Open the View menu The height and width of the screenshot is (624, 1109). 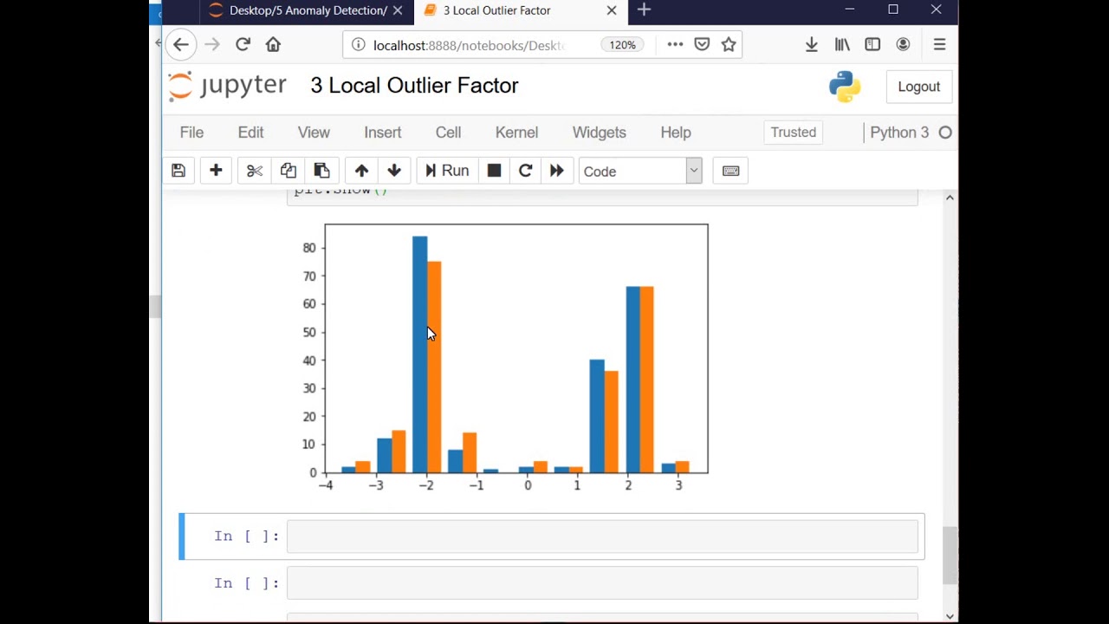click(314, 133)
